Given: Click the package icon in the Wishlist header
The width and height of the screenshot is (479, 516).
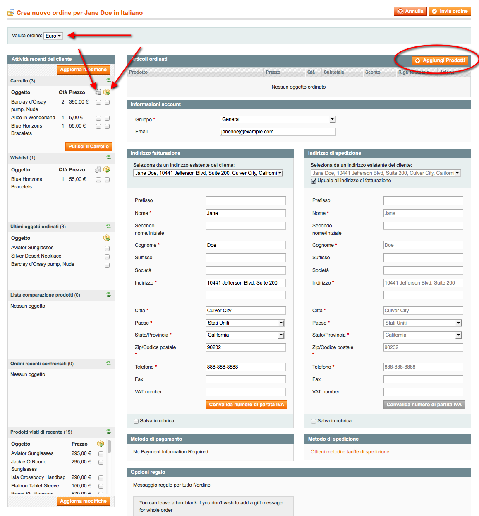Looking at the screenshot, I should click(107, 170).
